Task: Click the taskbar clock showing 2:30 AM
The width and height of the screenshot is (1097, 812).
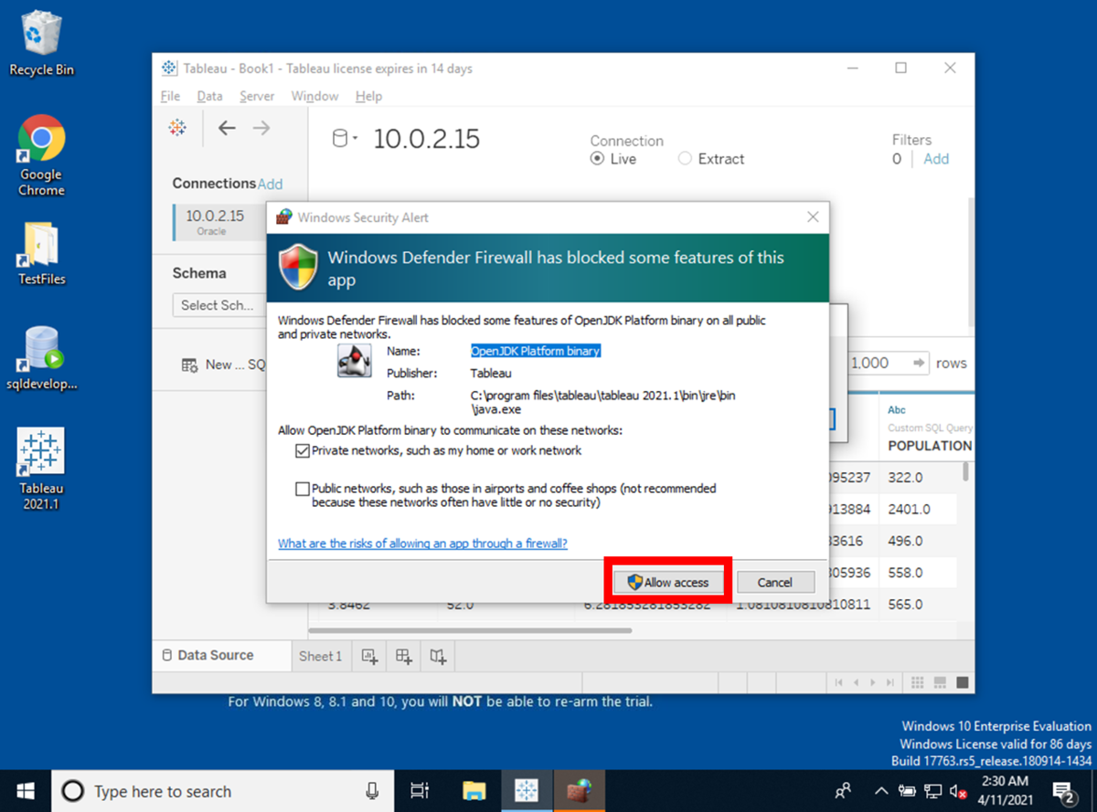Action: (1006, 791)
